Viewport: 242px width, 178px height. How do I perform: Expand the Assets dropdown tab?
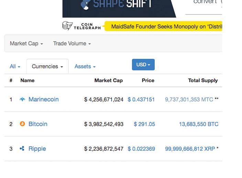coord(85,66)
